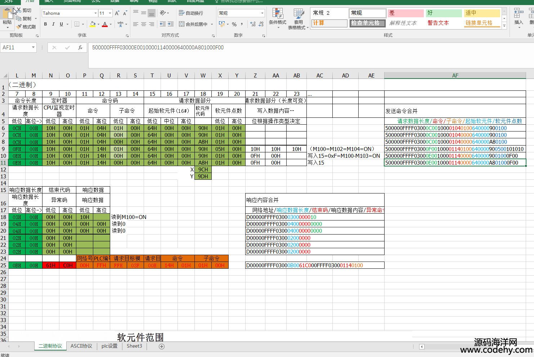Toggle italic formatting
The width and height of the screenshot is (534, 357).
point(53,24)
